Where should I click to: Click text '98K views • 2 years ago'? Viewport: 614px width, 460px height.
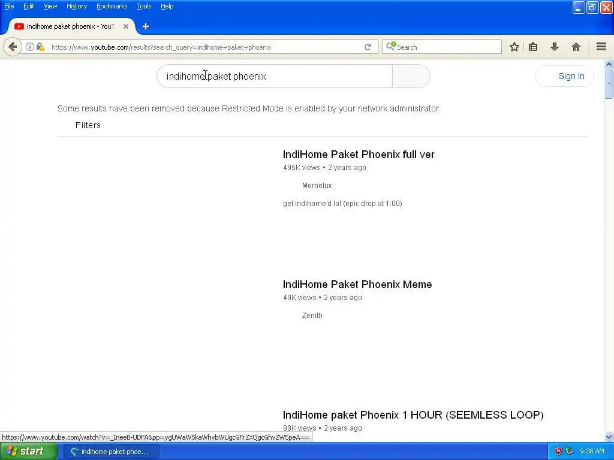click(322, 428)
